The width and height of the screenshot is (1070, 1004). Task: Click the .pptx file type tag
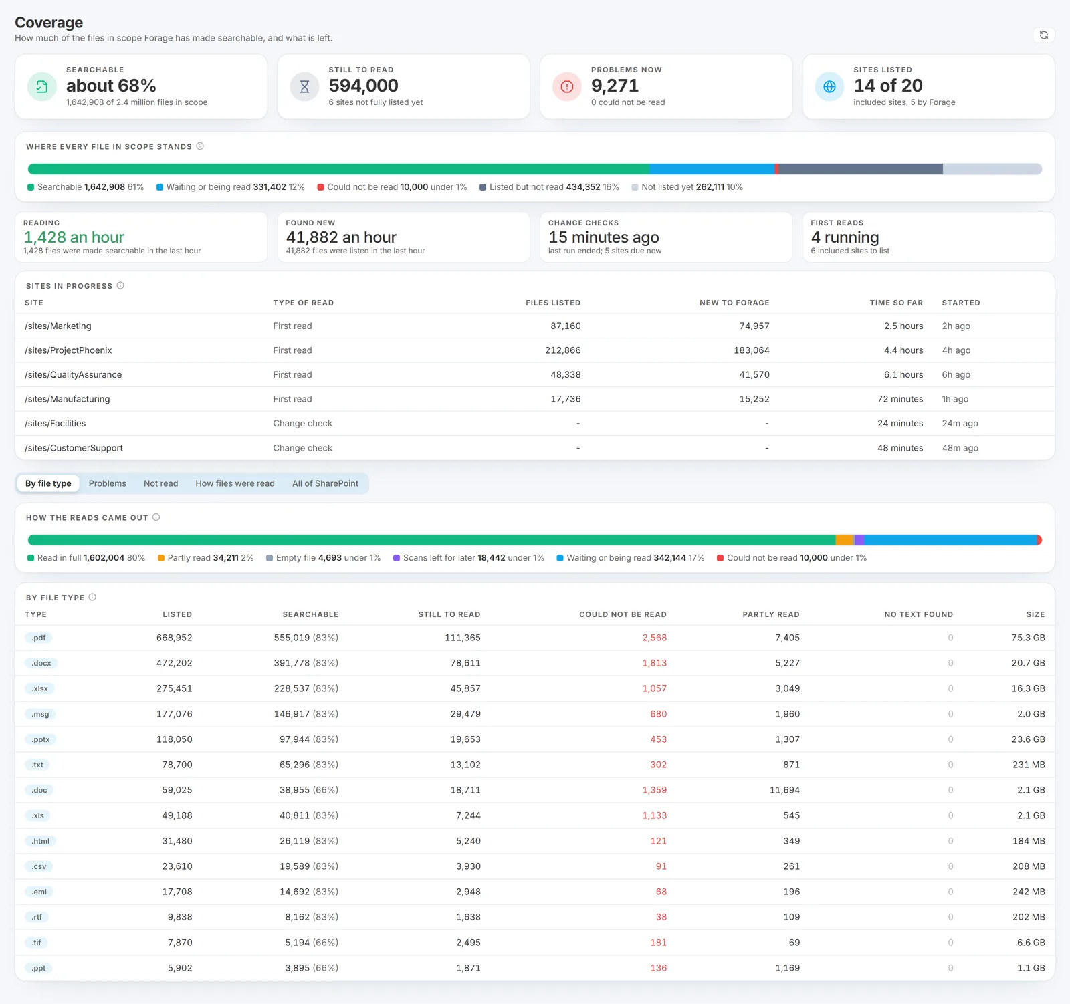(41, 739)
